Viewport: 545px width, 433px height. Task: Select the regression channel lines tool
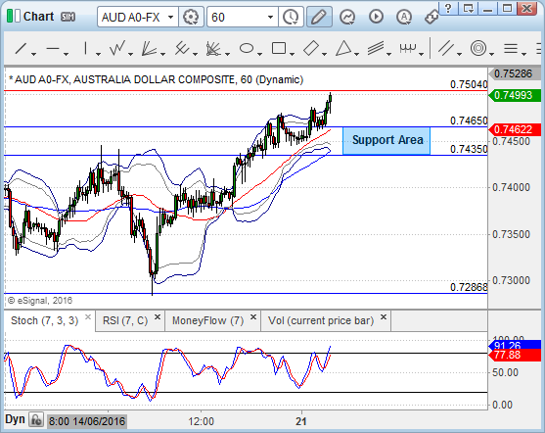click(x=376, y=48)
